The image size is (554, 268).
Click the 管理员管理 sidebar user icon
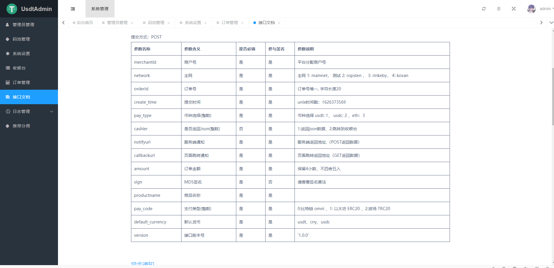pyautogui.click(x=8, y=25)
